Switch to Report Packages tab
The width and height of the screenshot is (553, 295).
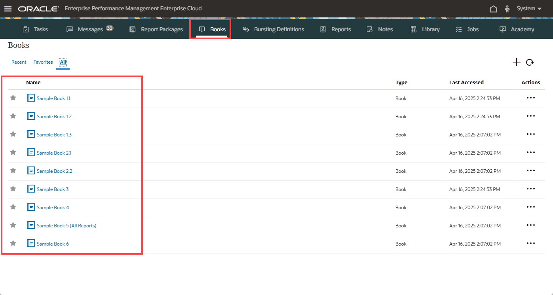[156, 29]
